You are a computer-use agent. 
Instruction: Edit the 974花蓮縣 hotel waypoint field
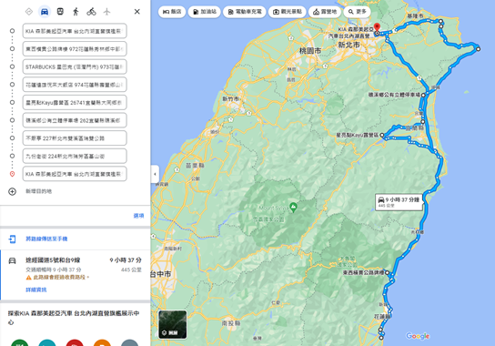click(x=75, y=85)
